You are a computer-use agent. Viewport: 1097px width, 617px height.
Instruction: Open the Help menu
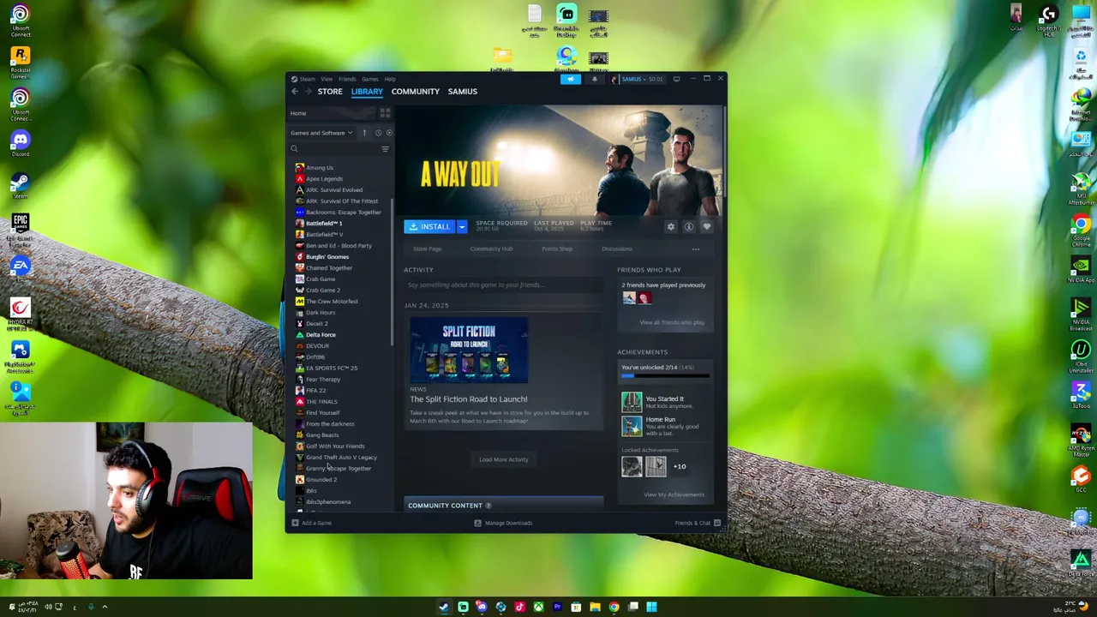pos(390,79)
